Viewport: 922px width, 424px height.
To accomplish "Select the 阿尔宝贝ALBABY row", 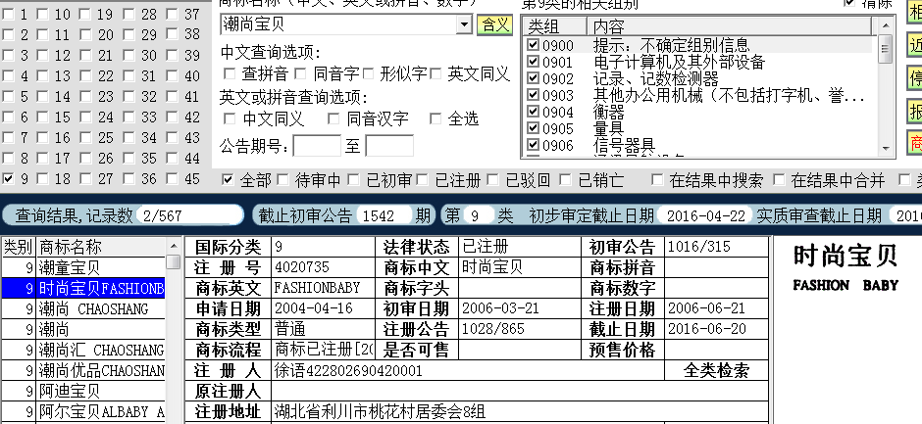I will (83, 411).
